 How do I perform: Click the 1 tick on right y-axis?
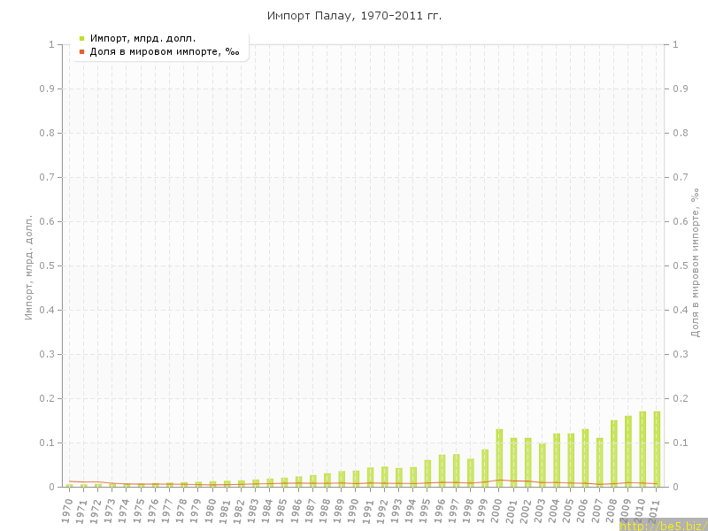click(x=675, y=44)
